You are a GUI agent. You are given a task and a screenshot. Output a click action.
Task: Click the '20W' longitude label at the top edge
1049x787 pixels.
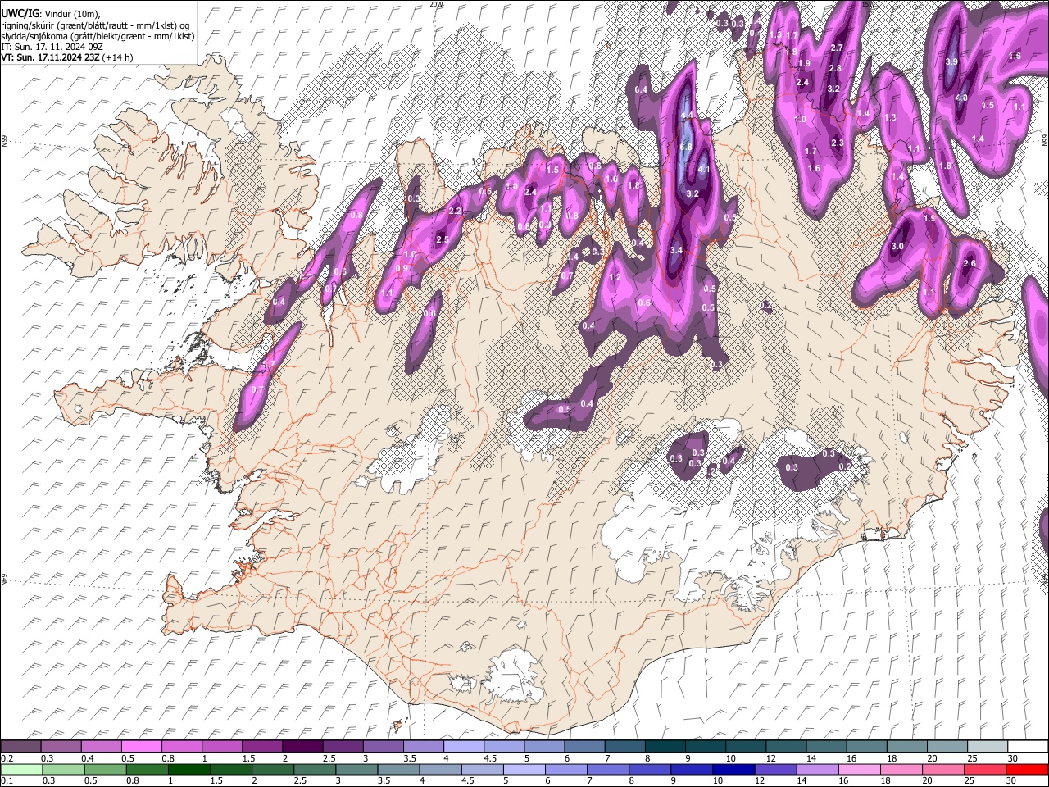[436, 4]
